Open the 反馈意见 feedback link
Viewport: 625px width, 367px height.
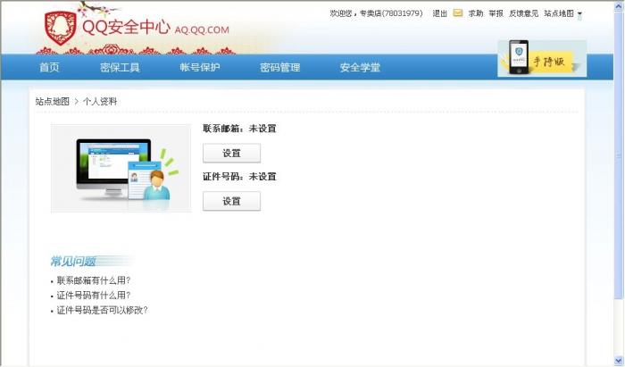tap(523, 13)
